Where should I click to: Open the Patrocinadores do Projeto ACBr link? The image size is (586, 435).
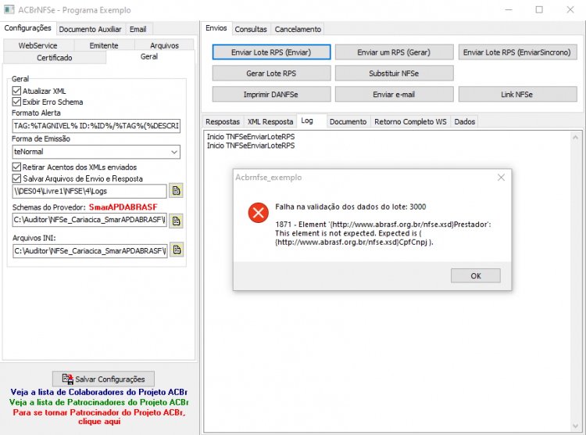pyautogui.click(x=99, y=402)
